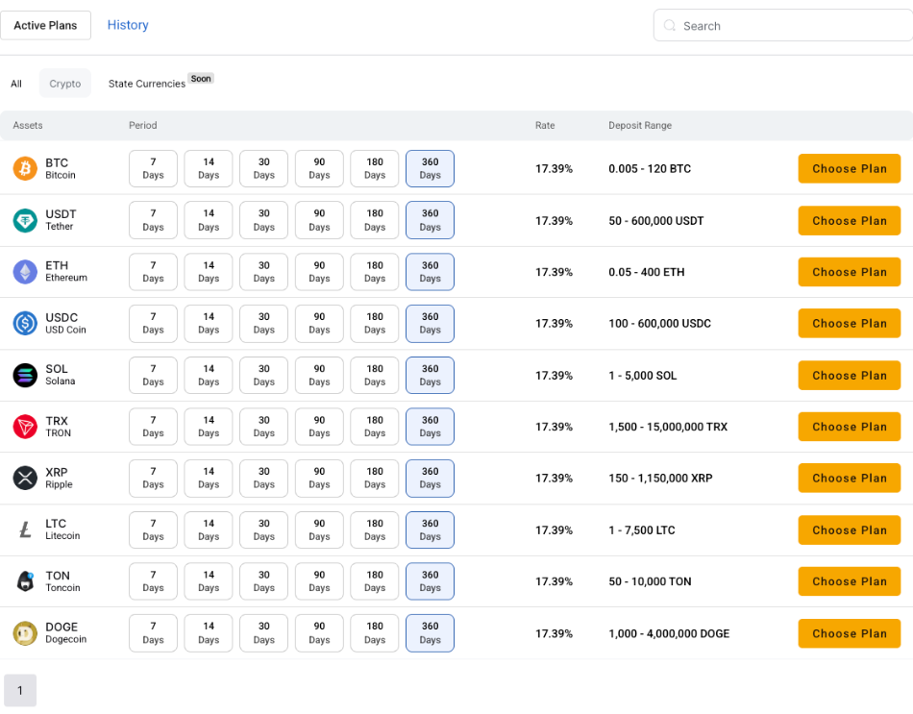Select 360 Days period for USDC

coord(430,323)
